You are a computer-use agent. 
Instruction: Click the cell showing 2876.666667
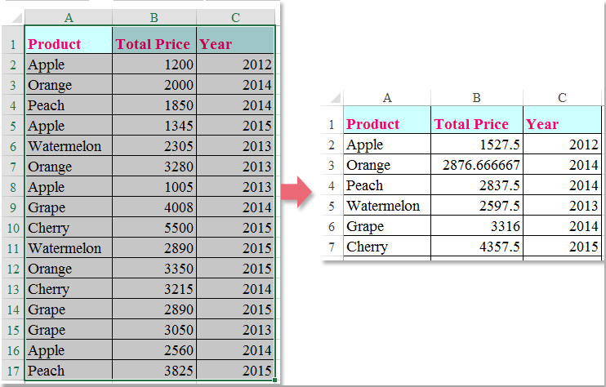(476, 165)
